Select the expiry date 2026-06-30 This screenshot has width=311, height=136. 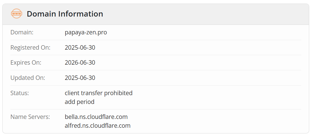(x=80, y=63)
